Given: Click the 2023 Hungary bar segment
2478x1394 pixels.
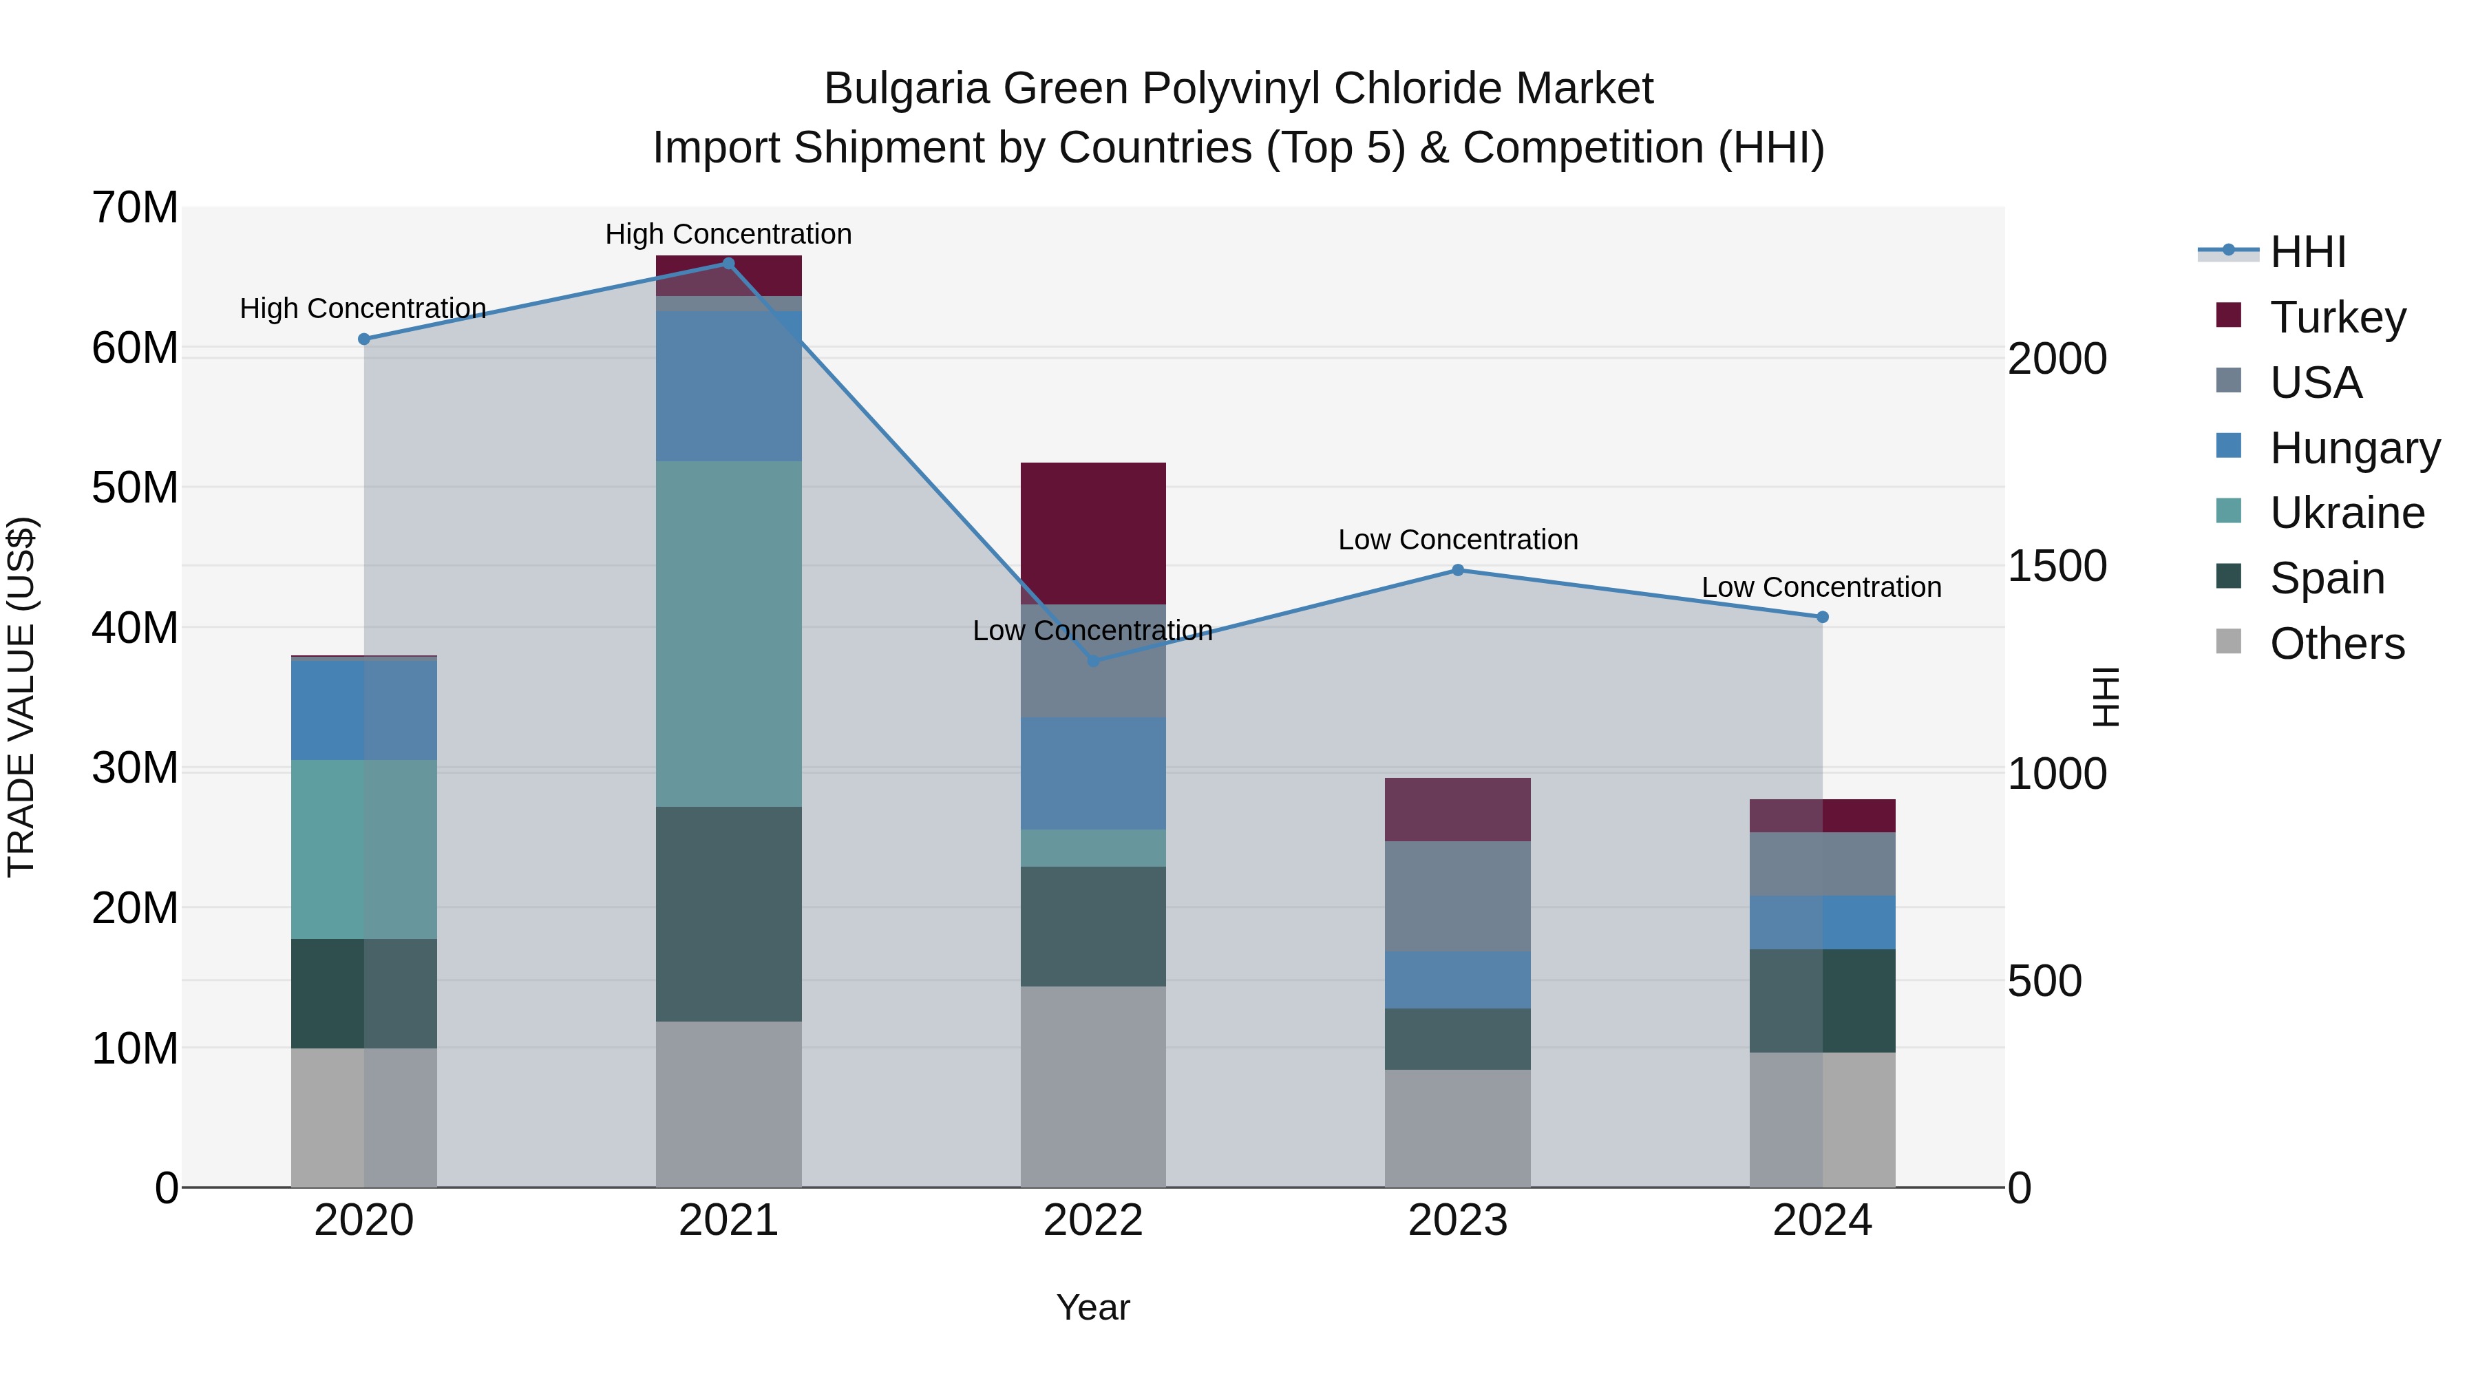Looking at the screenshot, I should pos(1457,980).
